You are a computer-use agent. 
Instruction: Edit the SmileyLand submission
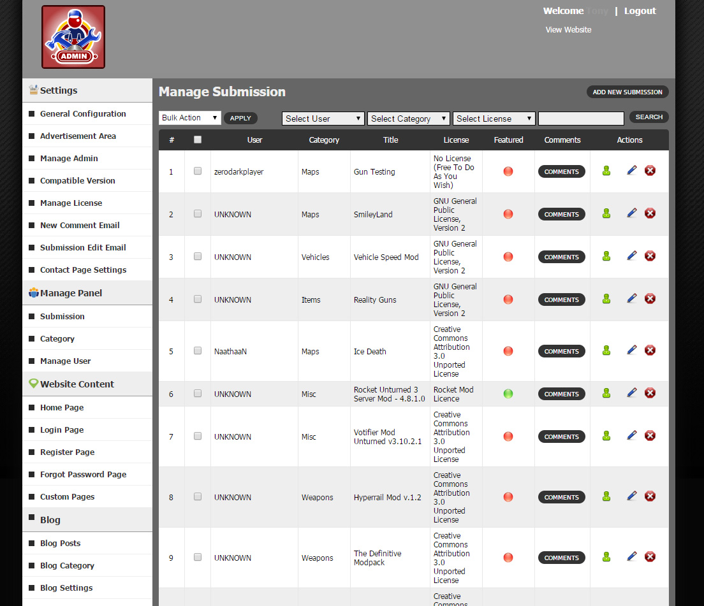[x=632, y=213]
